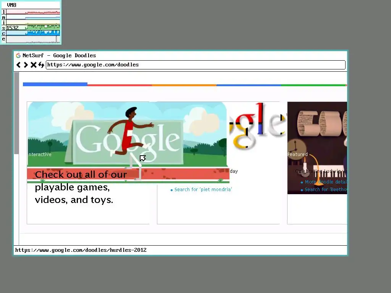Click the Google favicon in window title
The width and height of the screenshot is (391, 293).
(x=18, y=56)
